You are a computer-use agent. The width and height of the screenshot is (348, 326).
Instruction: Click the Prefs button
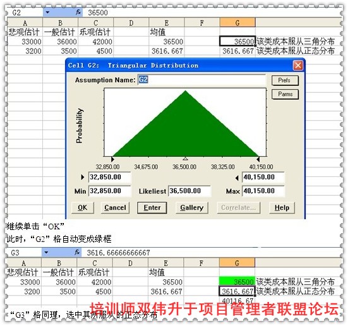[285, 80]
